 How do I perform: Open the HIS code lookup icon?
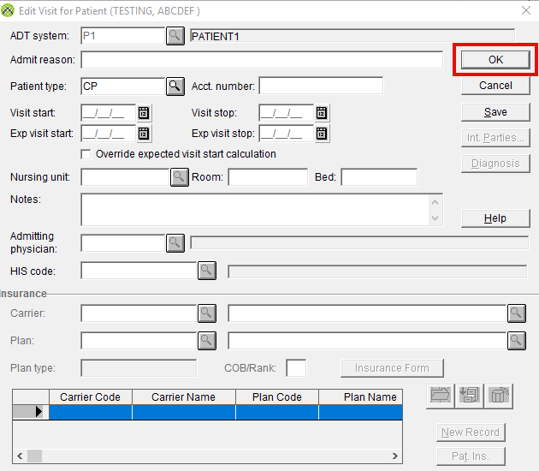[207, 271]
